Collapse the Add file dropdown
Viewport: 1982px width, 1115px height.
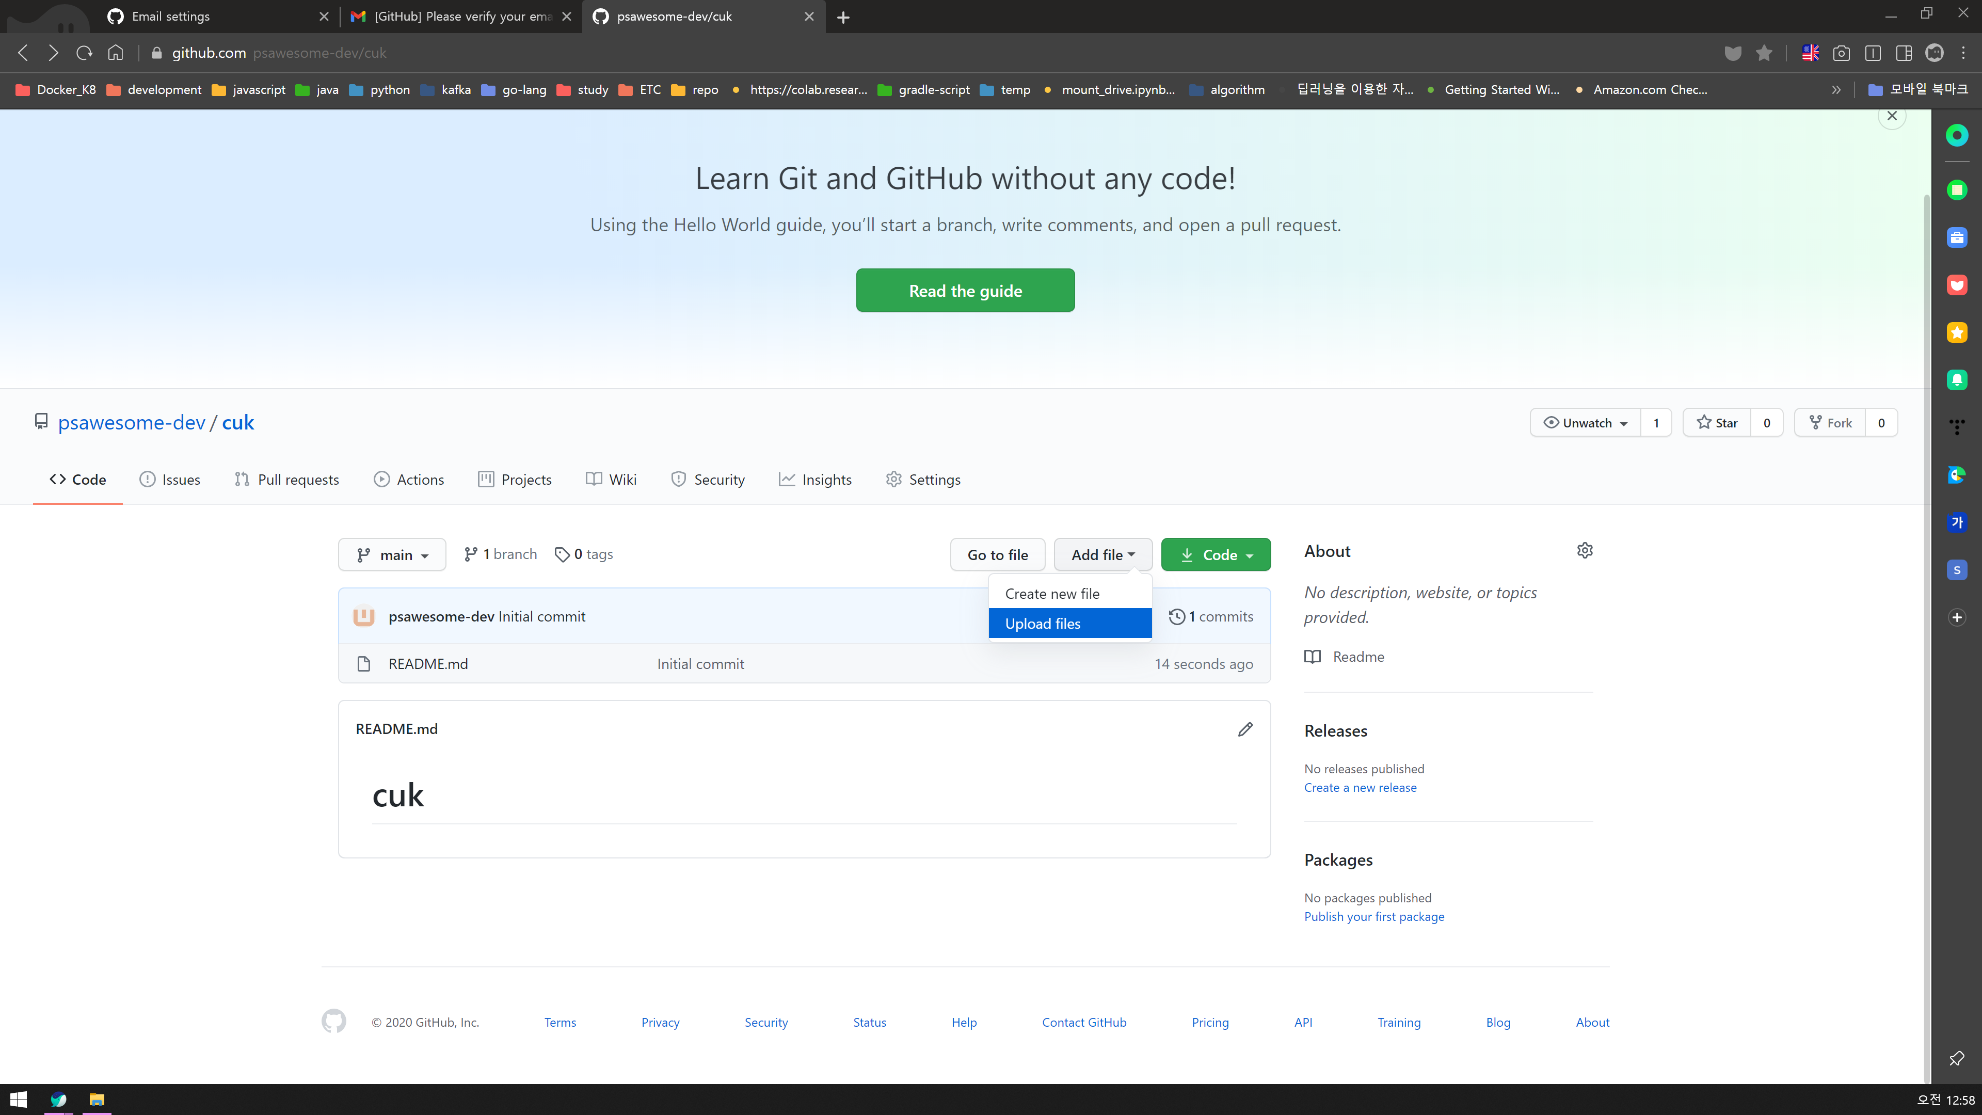(1102, 555)
